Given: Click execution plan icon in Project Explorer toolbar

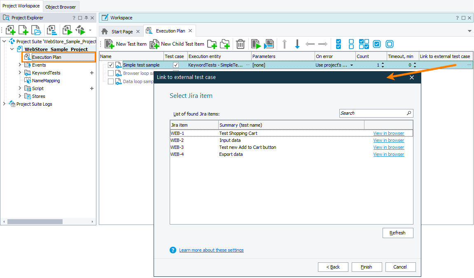Looking at the screenshot, I should tap(52, 30).
